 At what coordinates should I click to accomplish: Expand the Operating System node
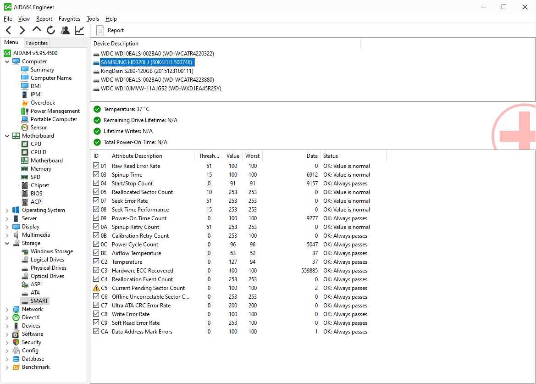click(7, 210)
